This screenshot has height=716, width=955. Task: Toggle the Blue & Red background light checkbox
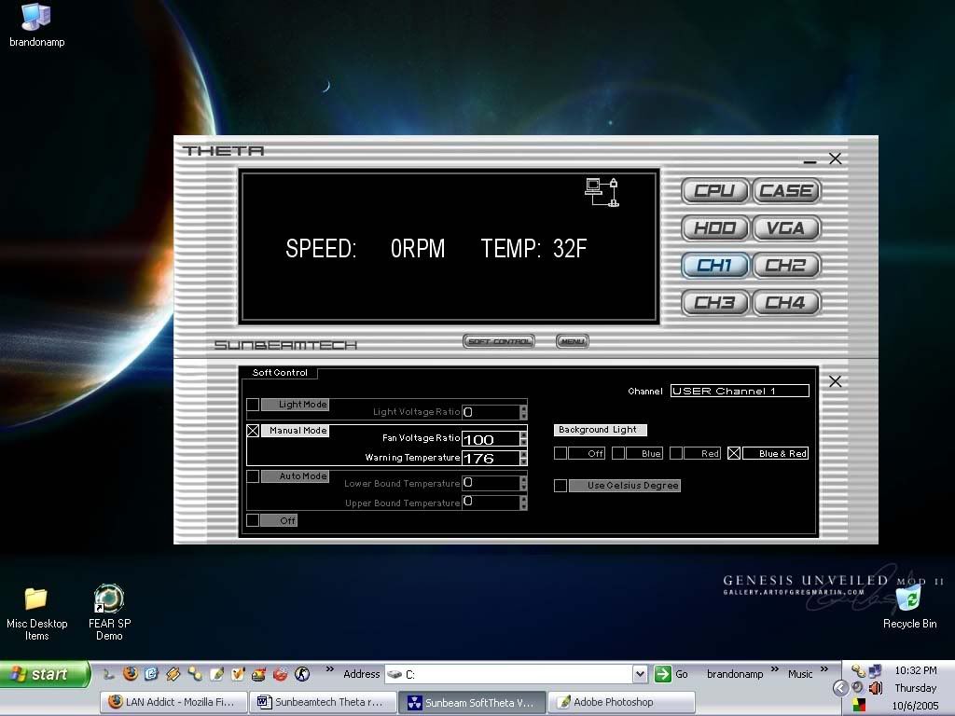click(734, 454)
